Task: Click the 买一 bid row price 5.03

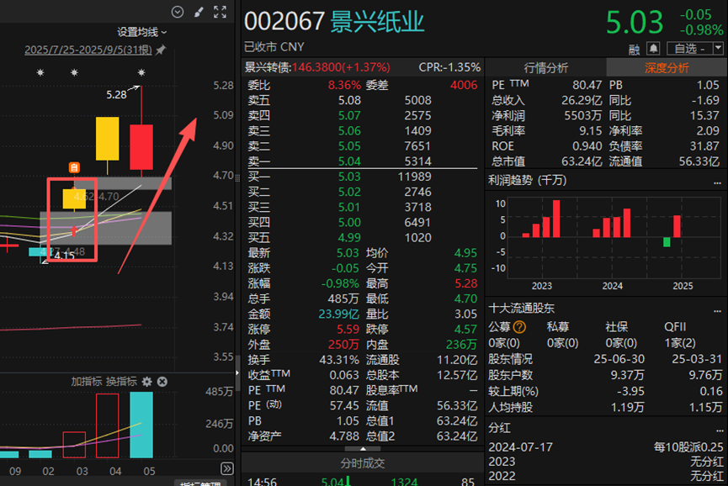Action: point(349,177)
